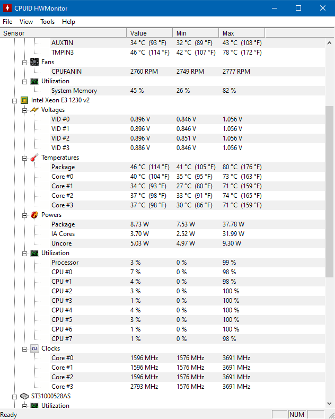Click the vertical scrollbar thumb

pyautogui.click(x=329, y=191)
